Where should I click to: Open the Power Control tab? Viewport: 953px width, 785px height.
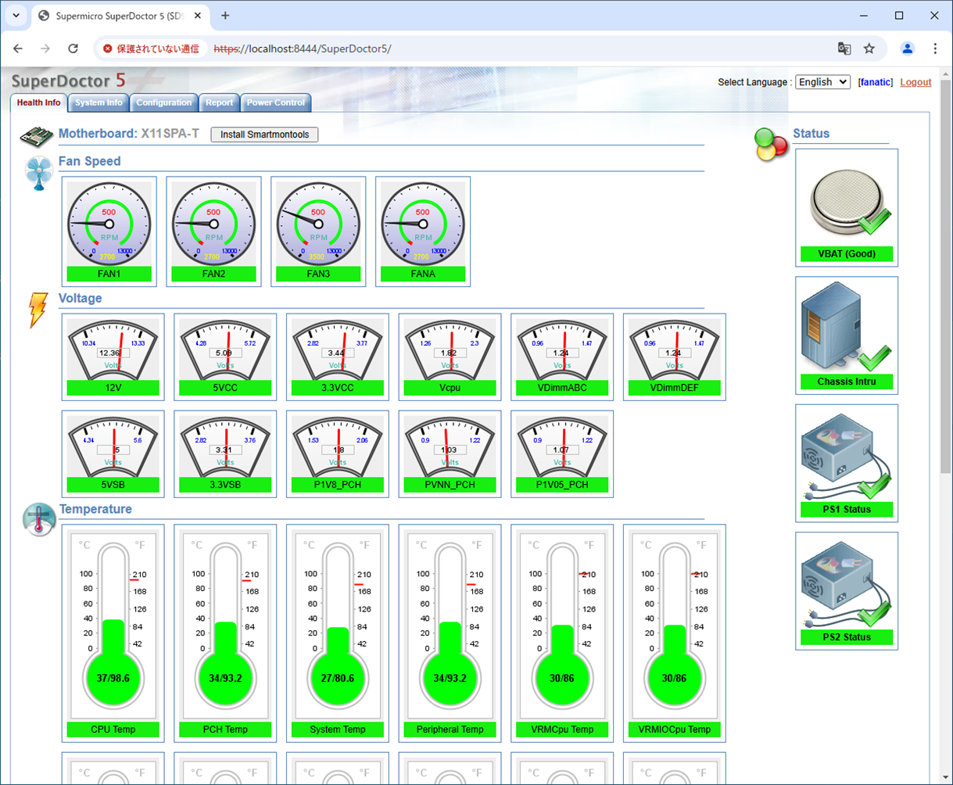pyautogui.click(x=276, y=102)
